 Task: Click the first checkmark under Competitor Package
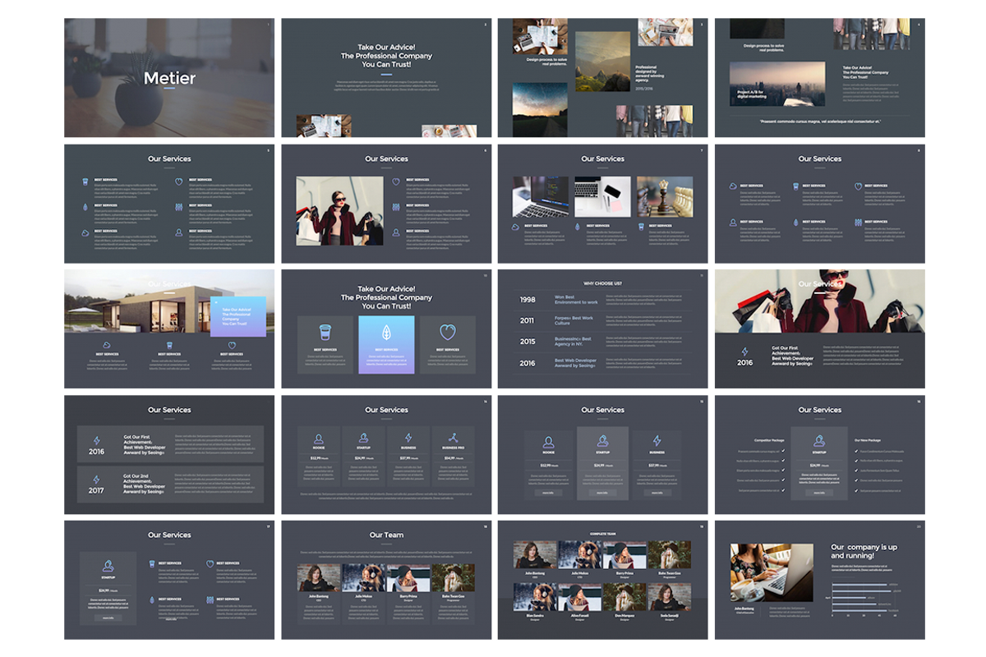(783, 451)
